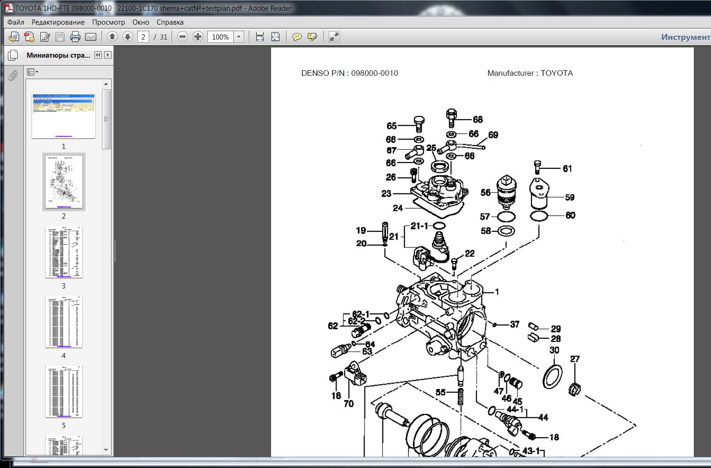Image resolution: width=711 pixels, height=468 pixels.
Task: Open the attachments paperclip panel
Action: (13, 75)
